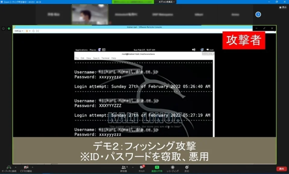Open the terminal View menu
This screenshot has width=289, height=174.
(89, 58)
